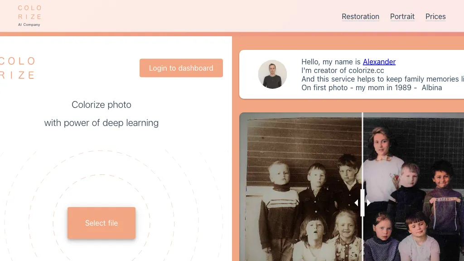Open the Restoration page

coord(360,17)
